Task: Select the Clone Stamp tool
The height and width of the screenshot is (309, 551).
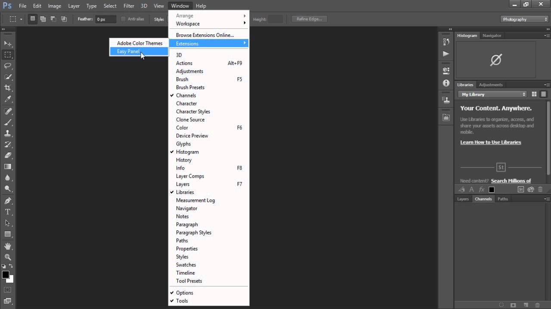Action: pyautogui.click(x=8, y=133)
